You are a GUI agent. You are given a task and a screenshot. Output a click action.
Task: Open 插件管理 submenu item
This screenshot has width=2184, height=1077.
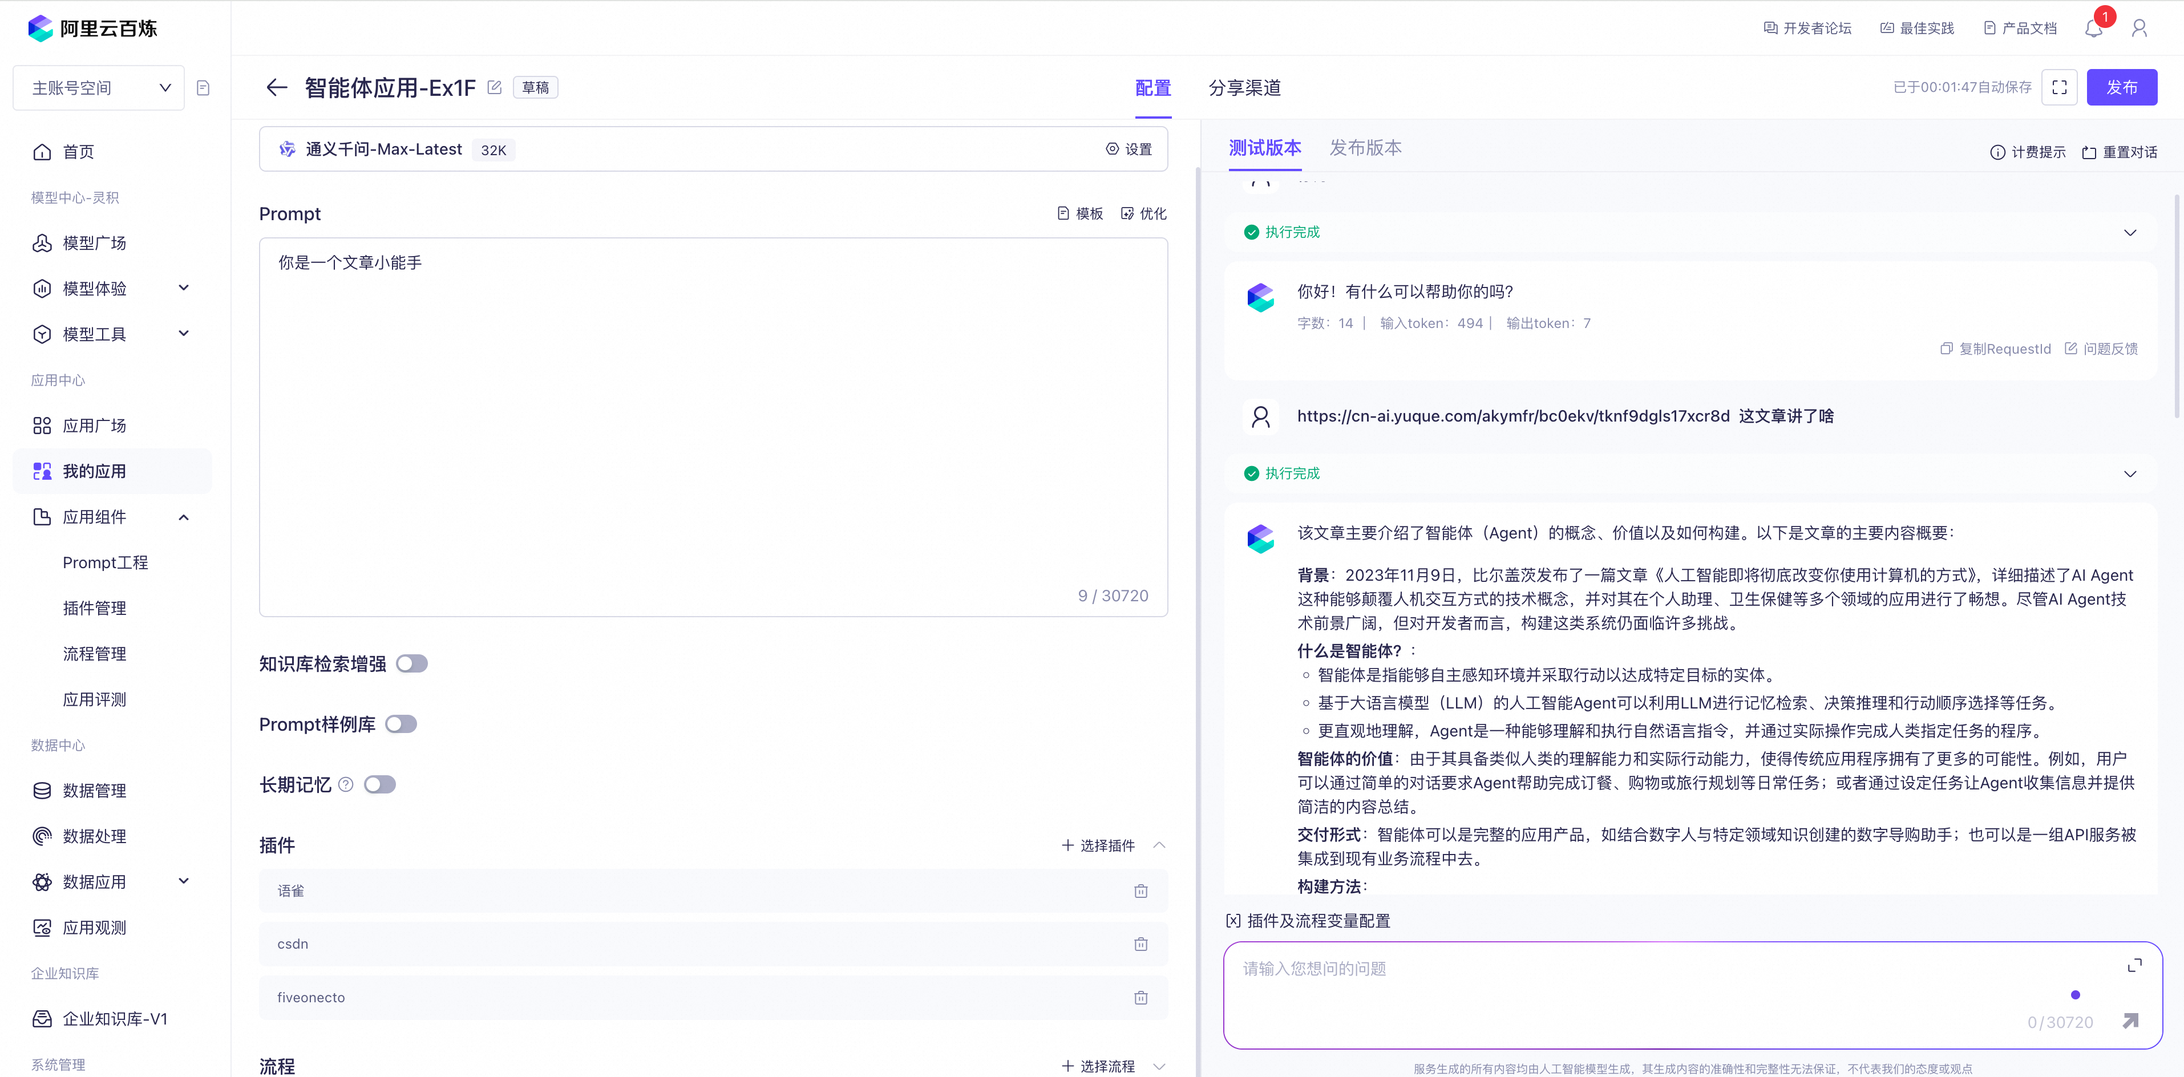94,609
